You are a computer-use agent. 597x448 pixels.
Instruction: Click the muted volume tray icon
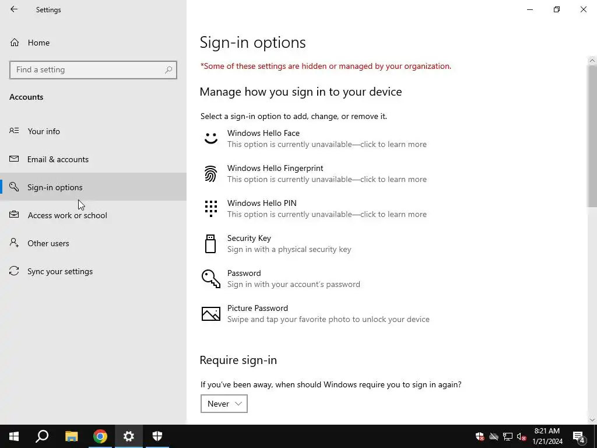click(522, 436)
